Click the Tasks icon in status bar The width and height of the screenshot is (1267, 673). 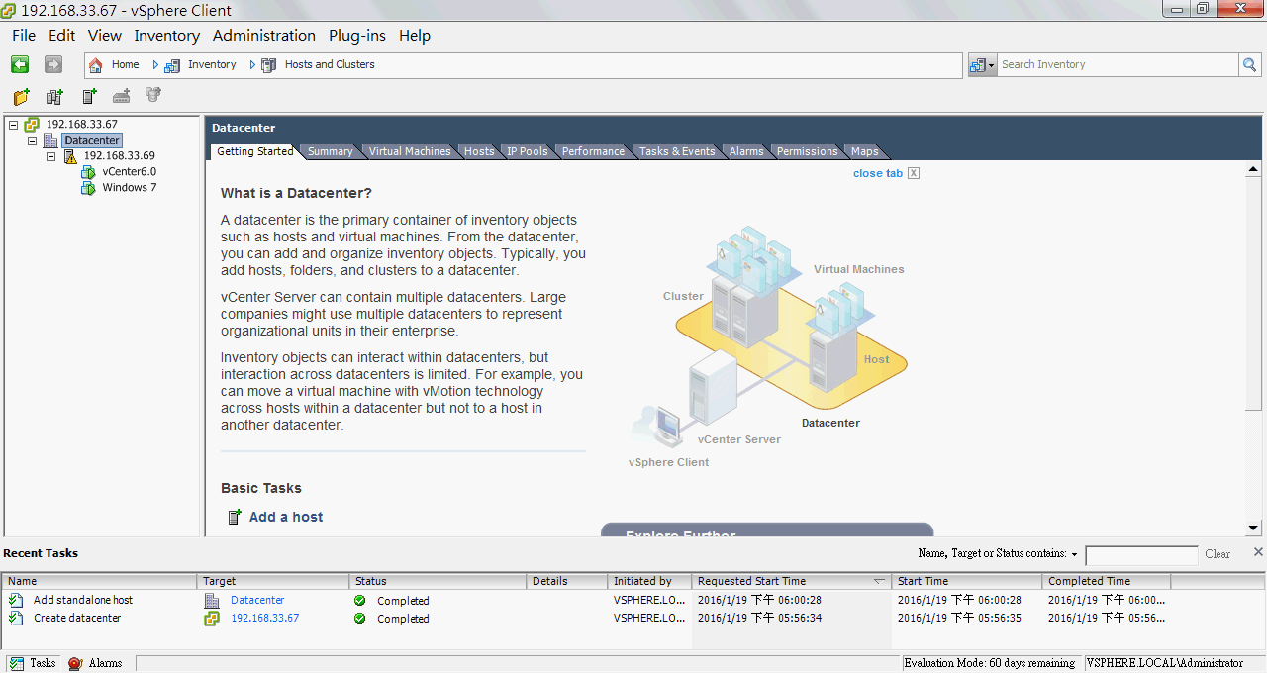pyautogui.click(x=17, y=663)
